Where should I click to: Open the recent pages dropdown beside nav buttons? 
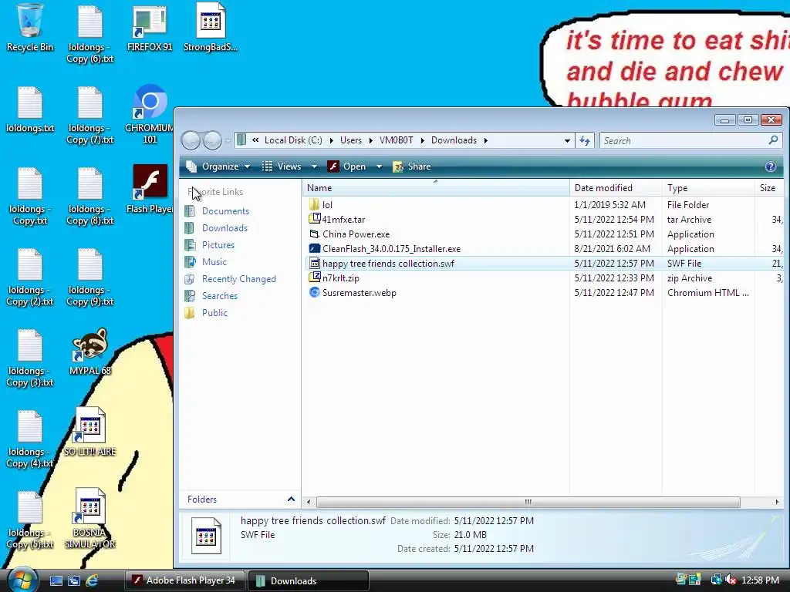tap(228, 140)
